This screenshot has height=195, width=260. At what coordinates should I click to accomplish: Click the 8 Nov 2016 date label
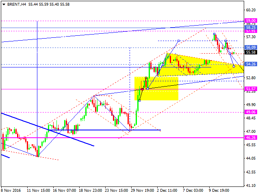click(11, 191)
